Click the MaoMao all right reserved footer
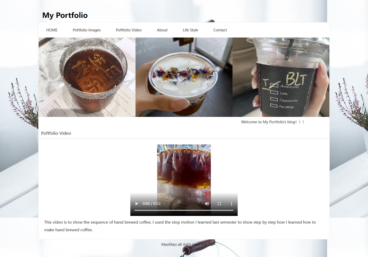The image size is (368, 257). pos(184,244)
